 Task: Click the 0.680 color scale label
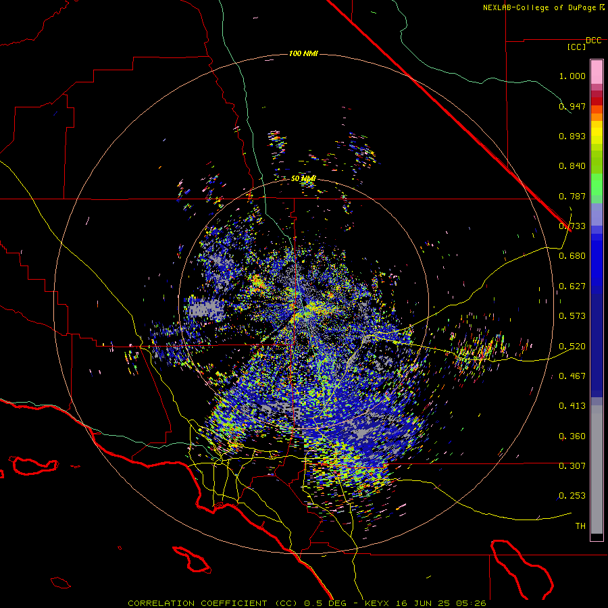pyautogui.click(x=572, y=256)
